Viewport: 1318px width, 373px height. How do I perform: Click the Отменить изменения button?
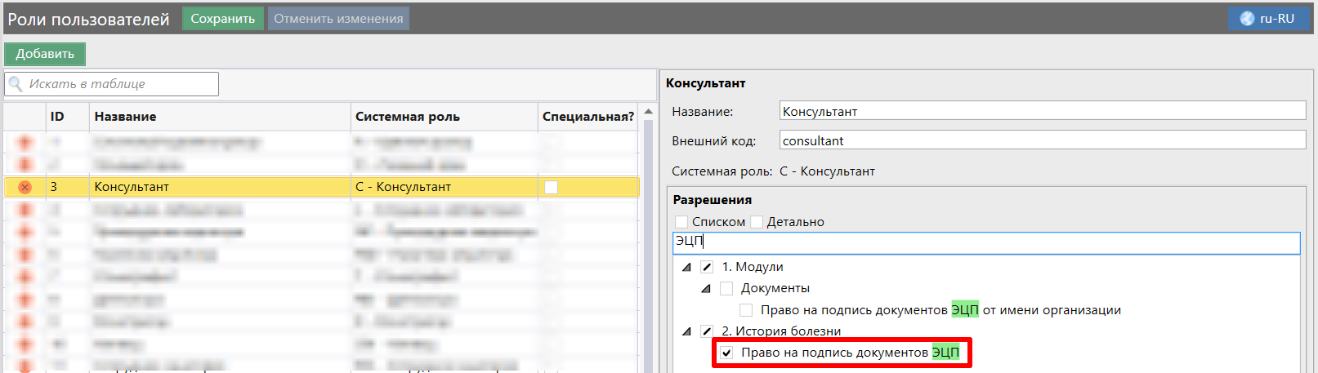(x=338, y=19)
